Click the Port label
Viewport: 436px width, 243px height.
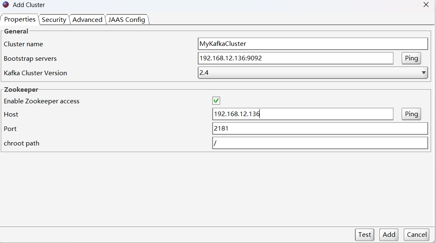[10, 129]
